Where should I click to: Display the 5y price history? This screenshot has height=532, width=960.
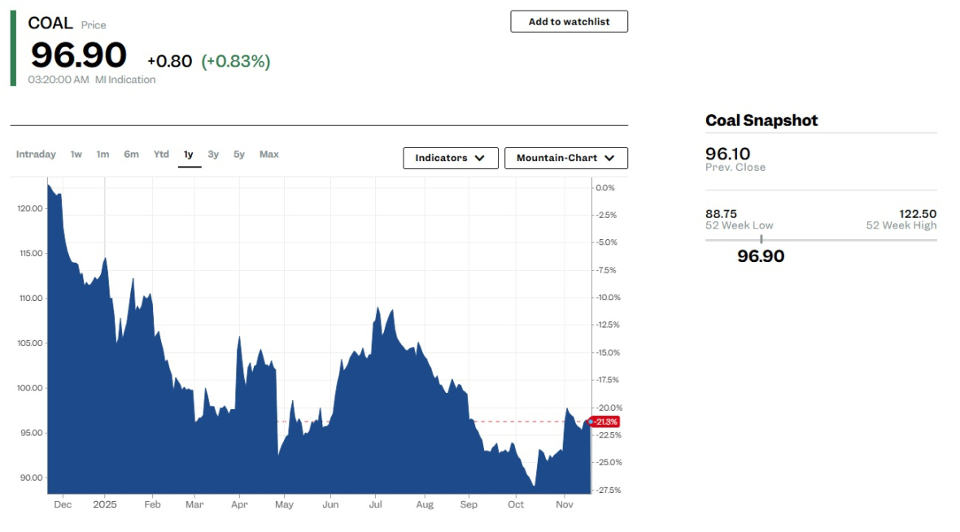point(239,155)
